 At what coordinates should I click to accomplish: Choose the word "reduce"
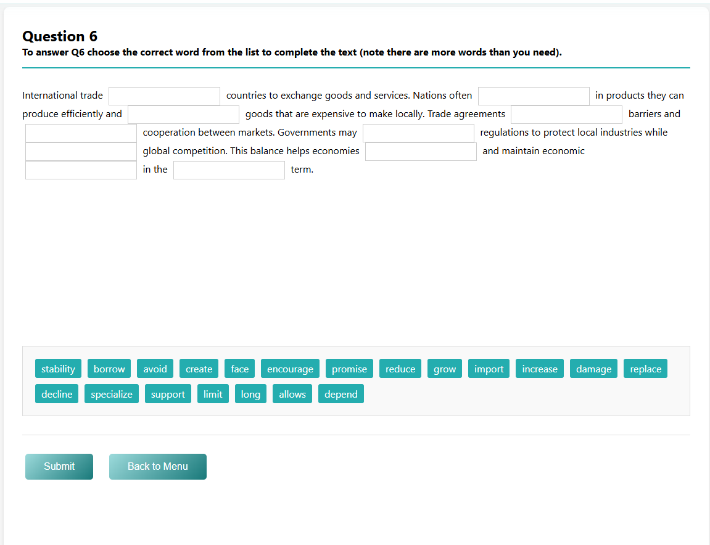click(x=400, y=368)
